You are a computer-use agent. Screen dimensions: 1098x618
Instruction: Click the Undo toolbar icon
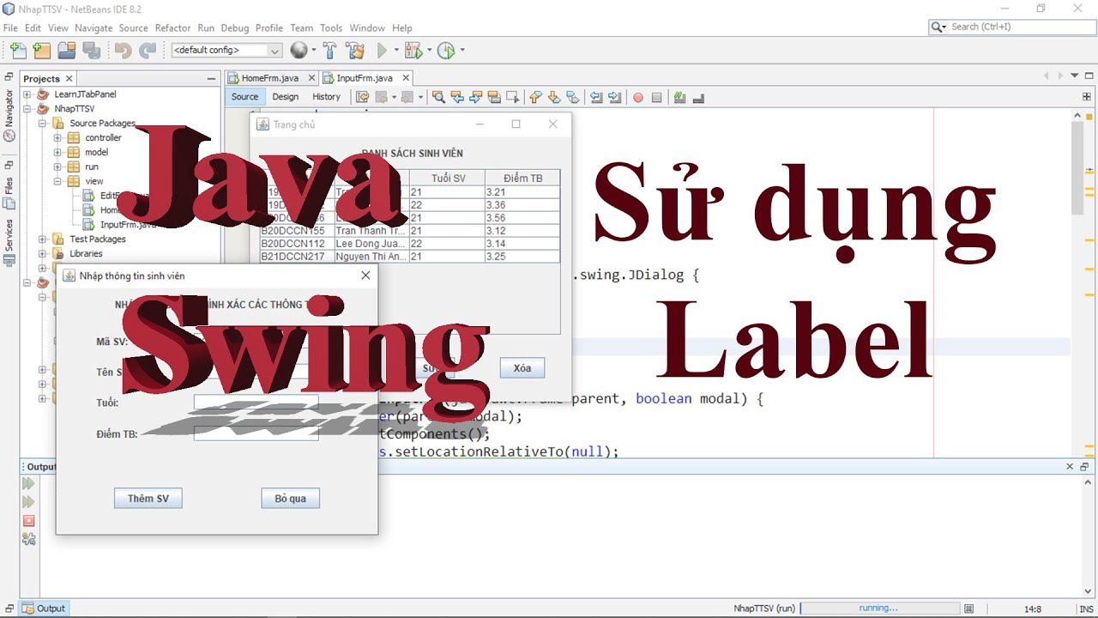pyautogui.click(x=123, y=51)
